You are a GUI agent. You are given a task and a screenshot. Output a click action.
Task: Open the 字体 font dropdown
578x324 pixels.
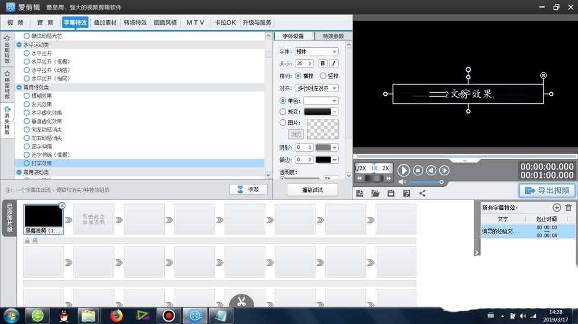pyautogui.click(x=316, y=51)
